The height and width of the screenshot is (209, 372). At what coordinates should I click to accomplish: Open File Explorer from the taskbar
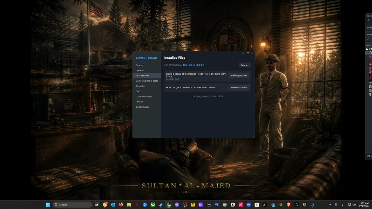click(x=129, y=205)
